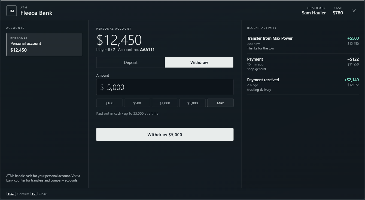This screenshot has width=365, height=200.
Task: Choose the $5,000 quick amount
Action: [193, 103]
